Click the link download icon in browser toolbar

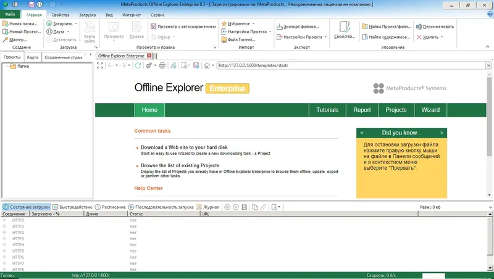coord(174,65)
